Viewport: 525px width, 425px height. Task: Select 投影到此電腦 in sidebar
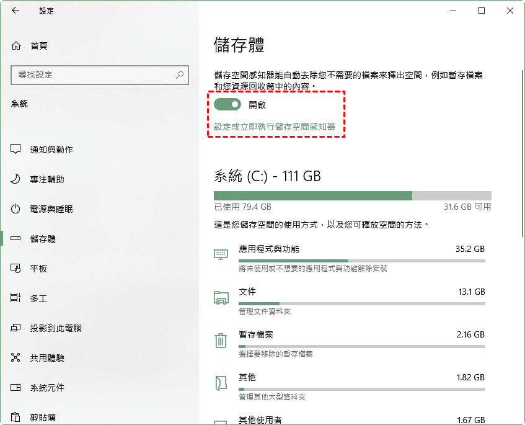pyautogui.click(x=56, y=328)
